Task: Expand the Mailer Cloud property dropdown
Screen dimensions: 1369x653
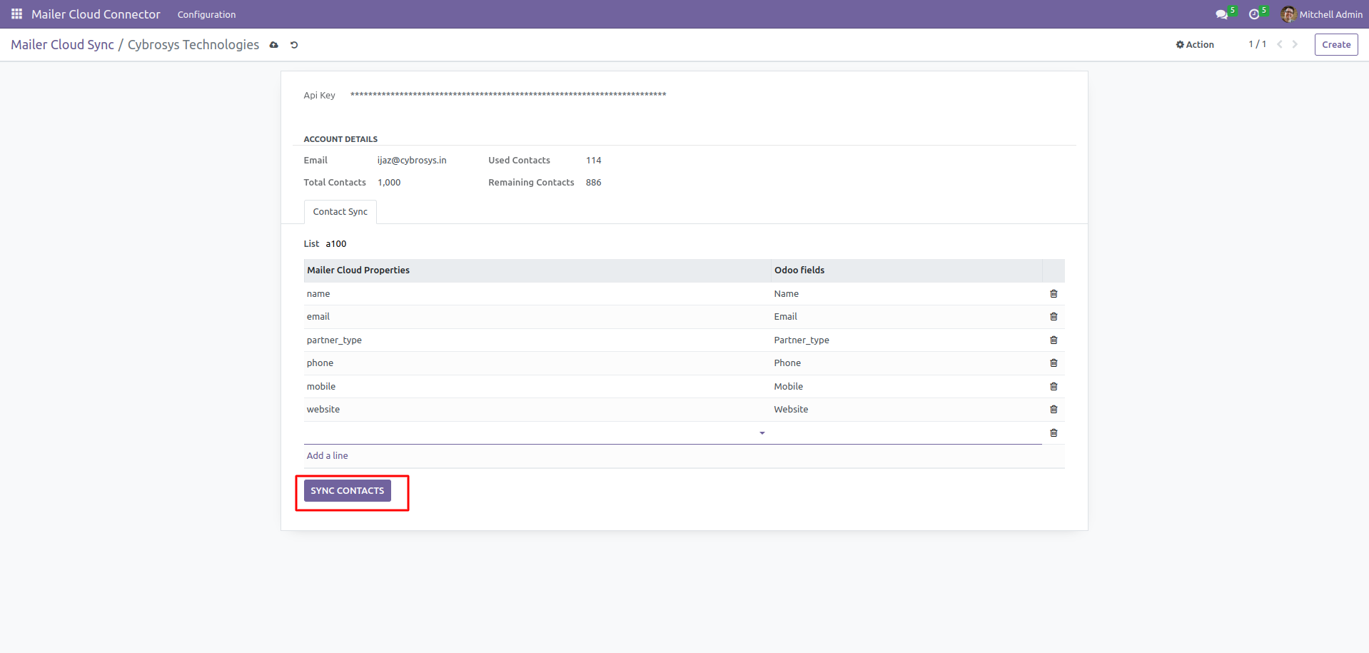Action: [762, 433]
